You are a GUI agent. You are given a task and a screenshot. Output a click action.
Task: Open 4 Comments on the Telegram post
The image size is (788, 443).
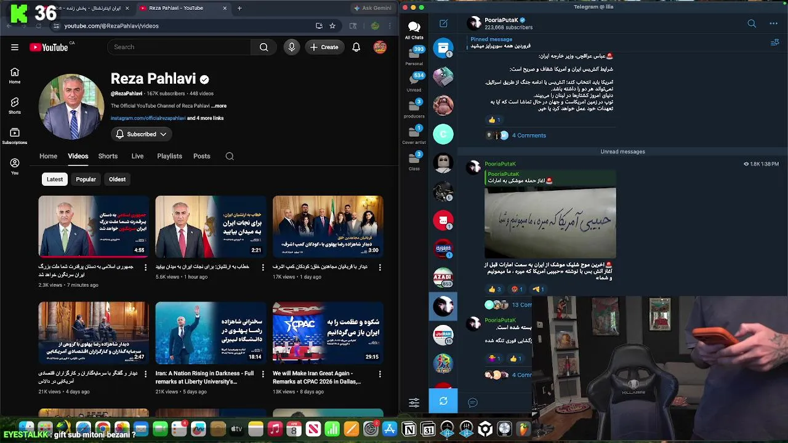coord(529,135)
